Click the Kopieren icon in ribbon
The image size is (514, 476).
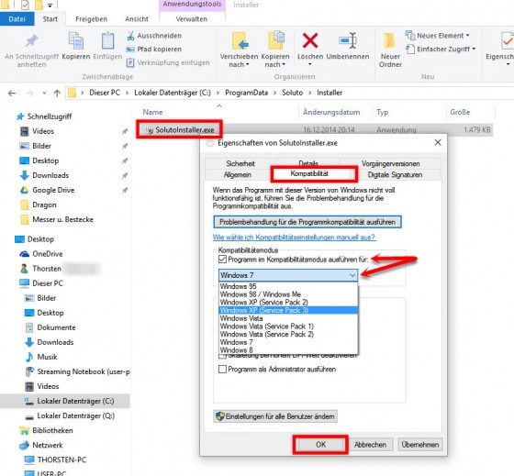tap(76, 40)
